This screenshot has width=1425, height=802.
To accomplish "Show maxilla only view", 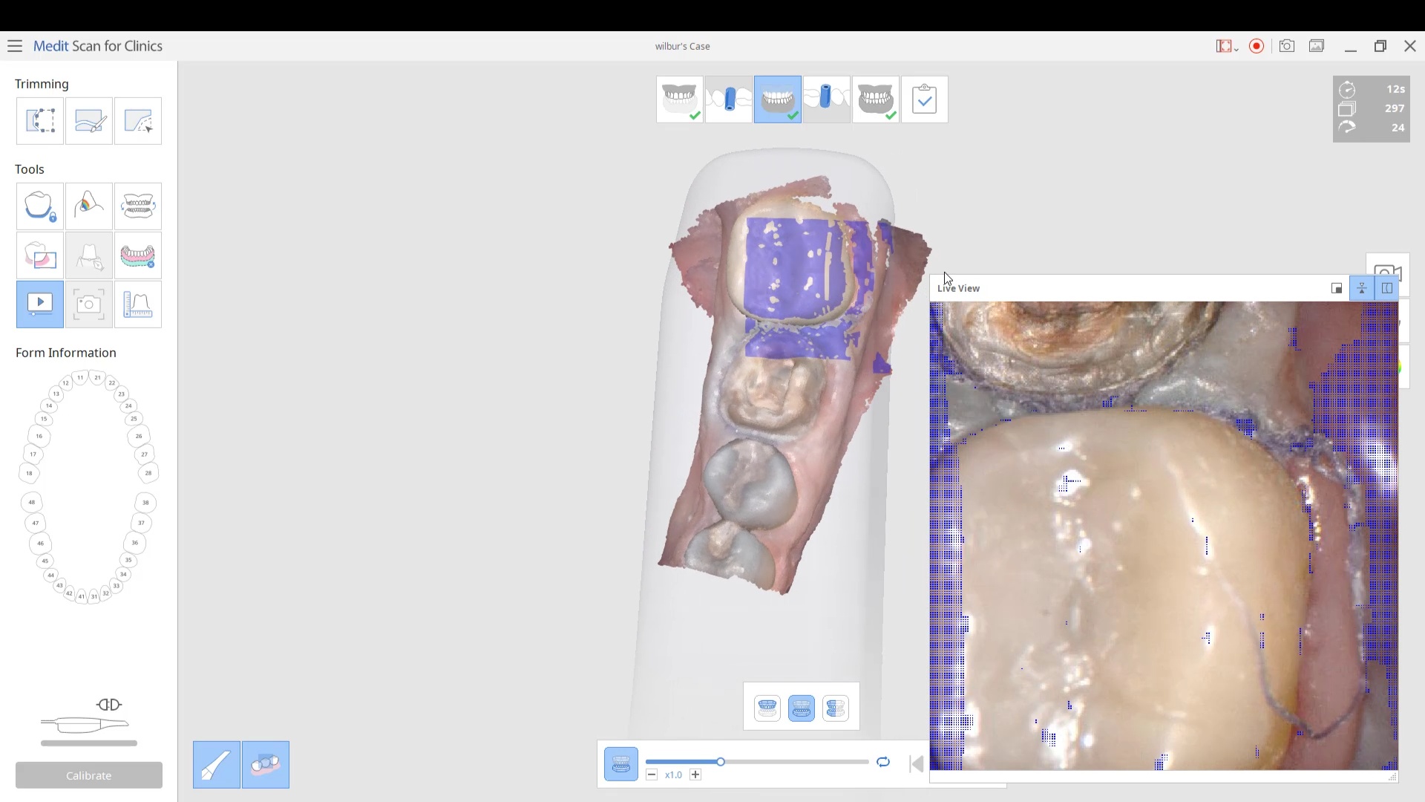I will [x=767, y=708].
